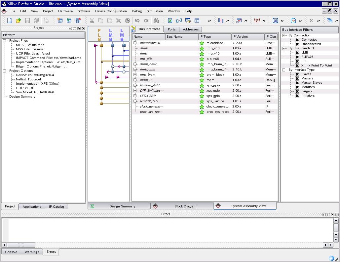Click the Errors panel vertical scroll up arrow
Viewport: 340px width, 262px height.
pyautogui.click(x=336, y=221)
